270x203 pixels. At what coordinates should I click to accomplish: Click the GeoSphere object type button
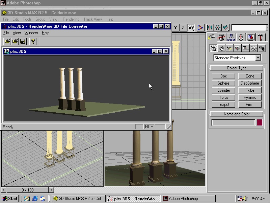tap(250, 83)
